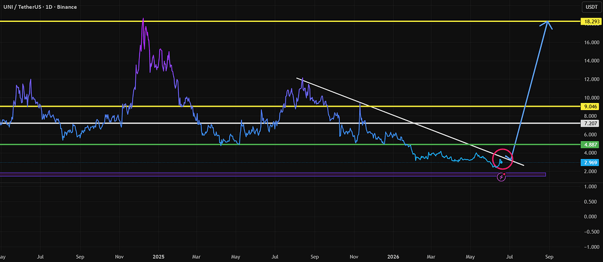
Task: Click the 2025 label on time axis
Action: [x=158, y=256]
